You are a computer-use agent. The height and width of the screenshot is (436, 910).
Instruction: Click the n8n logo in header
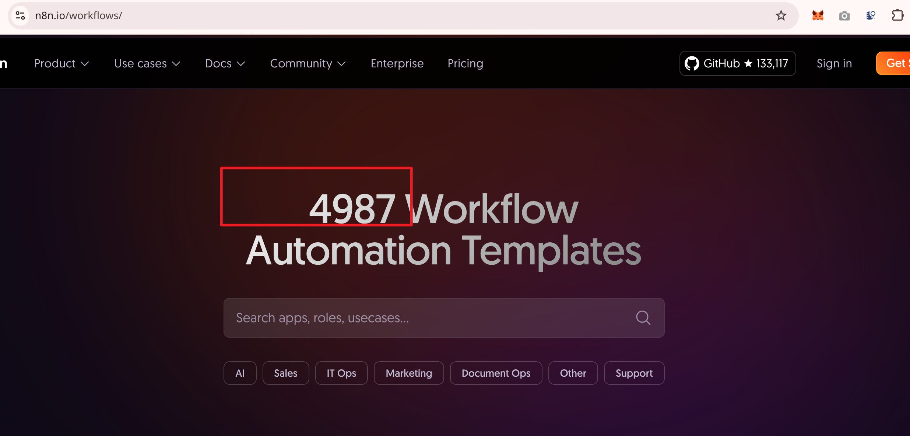coord(4,63)
